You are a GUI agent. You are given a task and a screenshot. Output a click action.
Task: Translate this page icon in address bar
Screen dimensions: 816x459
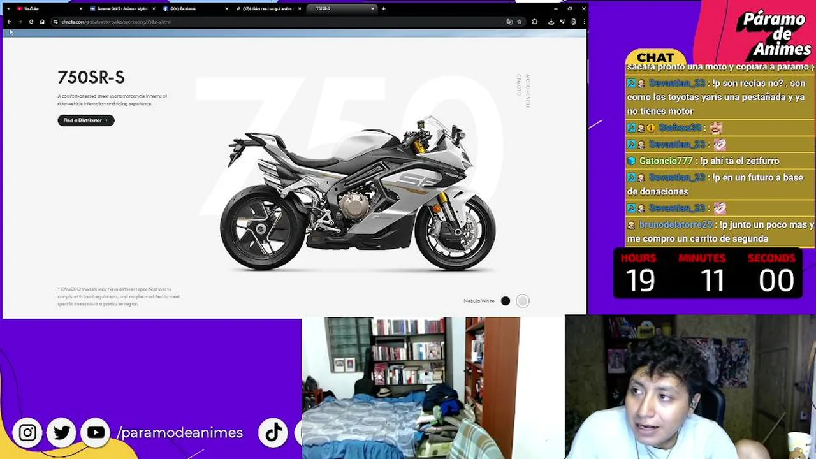tap(509, 22)
